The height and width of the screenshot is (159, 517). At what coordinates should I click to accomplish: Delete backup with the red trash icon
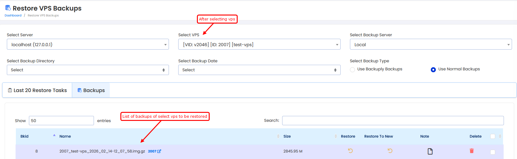(472, 151)
